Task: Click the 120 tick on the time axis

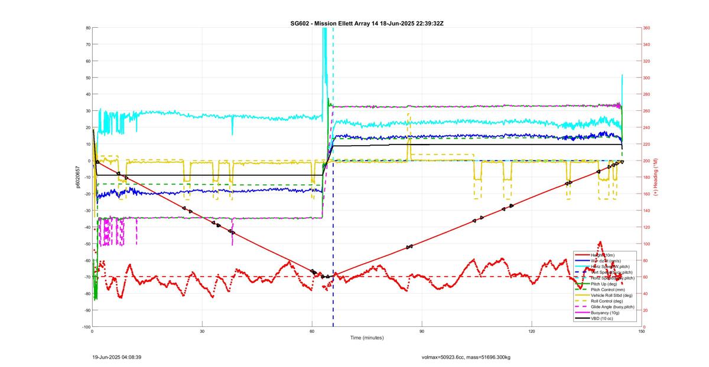Action: [532, 332]
